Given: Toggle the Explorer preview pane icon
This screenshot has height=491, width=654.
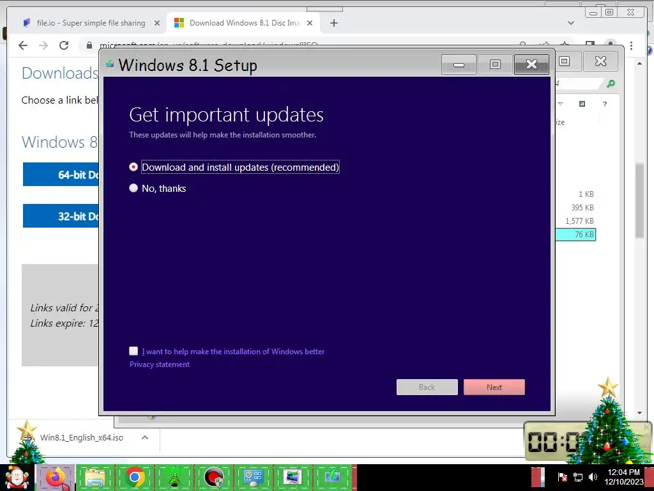Looking at the screenshot, I should tap(582, 104).
